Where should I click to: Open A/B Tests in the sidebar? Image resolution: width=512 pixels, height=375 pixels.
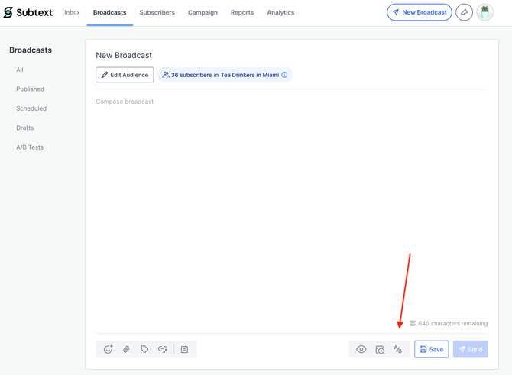coord(30,147)
